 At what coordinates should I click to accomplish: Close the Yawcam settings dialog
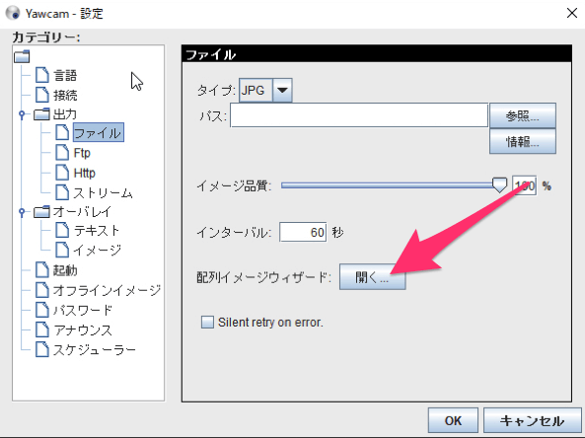(571, 13)
